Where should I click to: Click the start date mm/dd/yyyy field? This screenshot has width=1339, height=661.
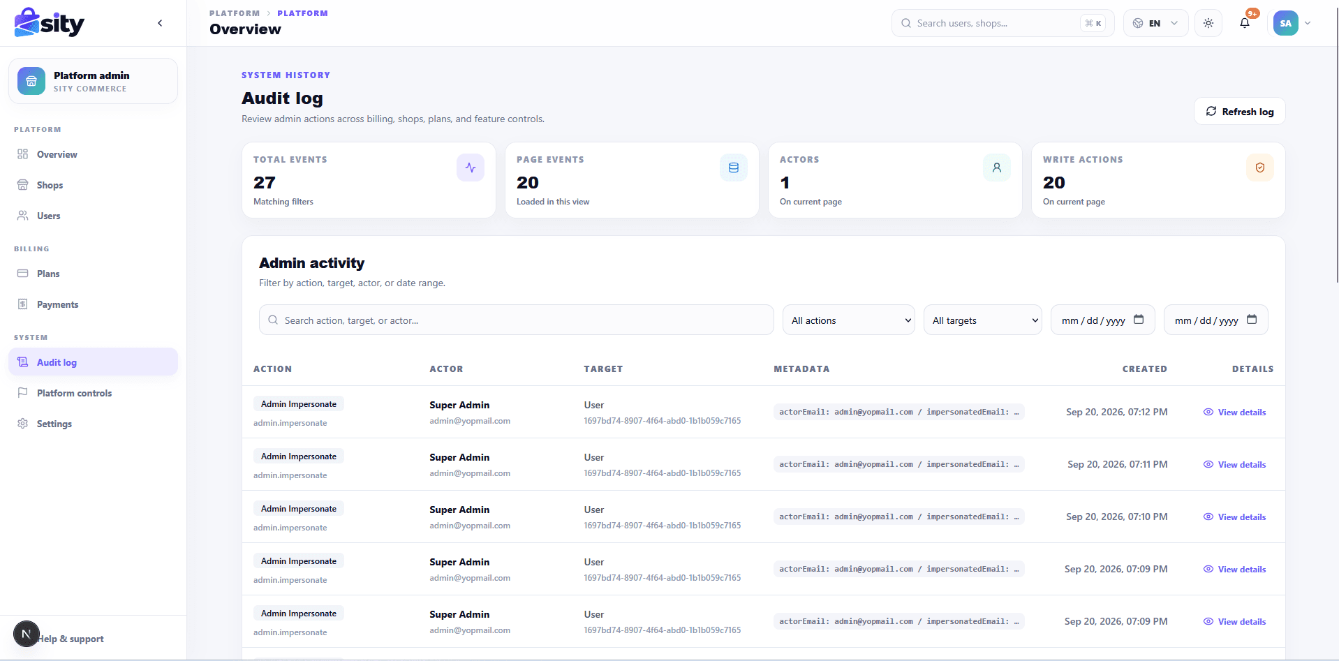tap(1102, 320)
